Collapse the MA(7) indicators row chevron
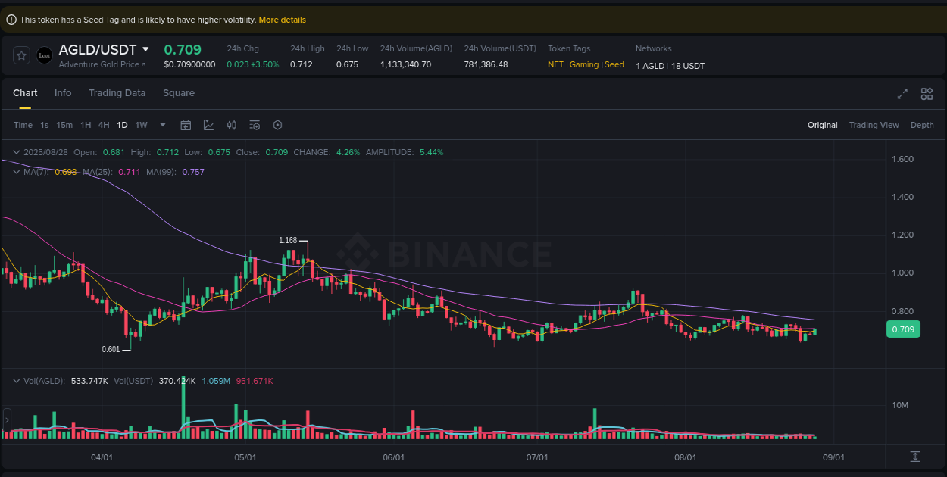Image resolution: width=947 pixels, height=477 pixels. click(15, 172)
